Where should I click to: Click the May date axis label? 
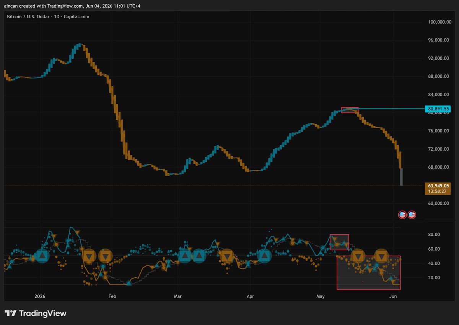click(320, 296)
